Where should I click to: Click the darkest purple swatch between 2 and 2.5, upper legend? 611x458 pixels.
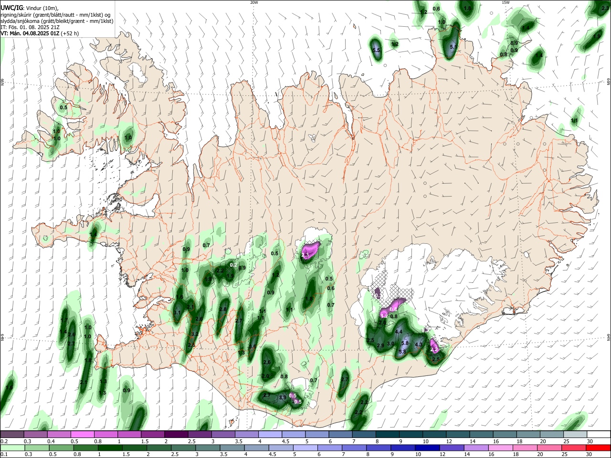point(176,434)
